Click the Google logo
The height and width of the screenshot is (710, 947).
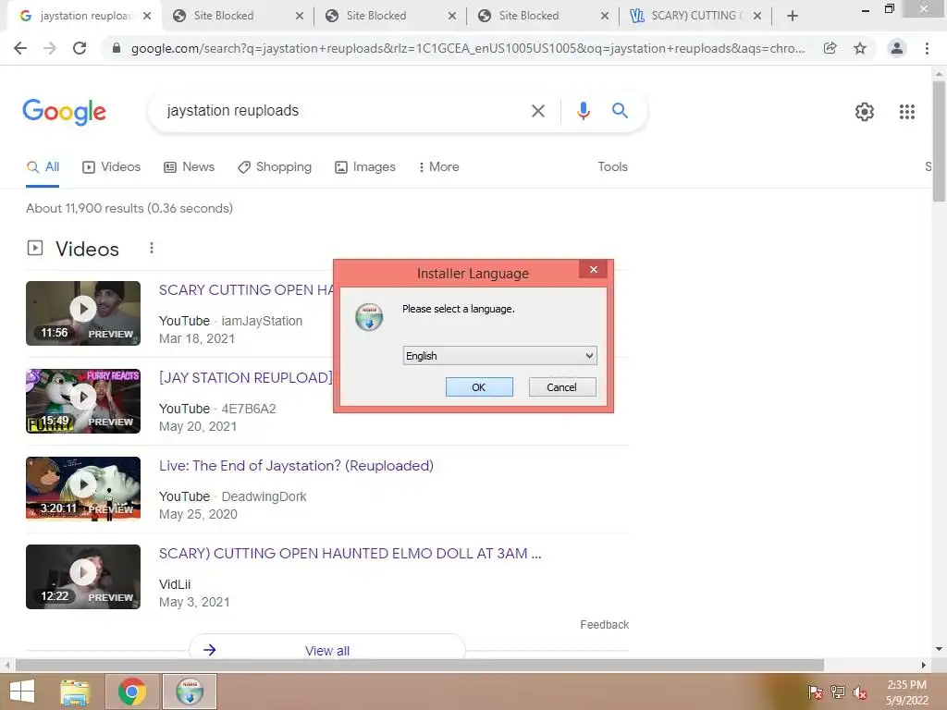click(64, 112)
